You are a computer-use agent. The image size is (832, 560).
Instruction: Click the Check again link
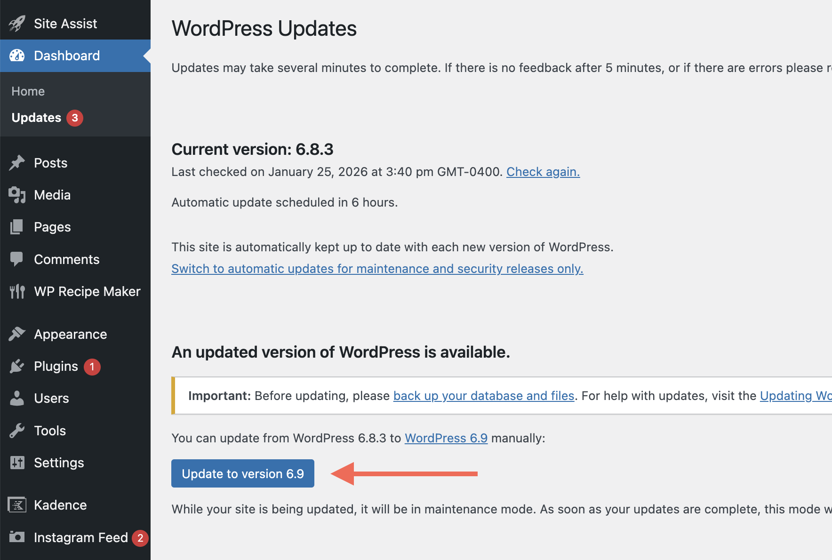click(x=543, y=172)
